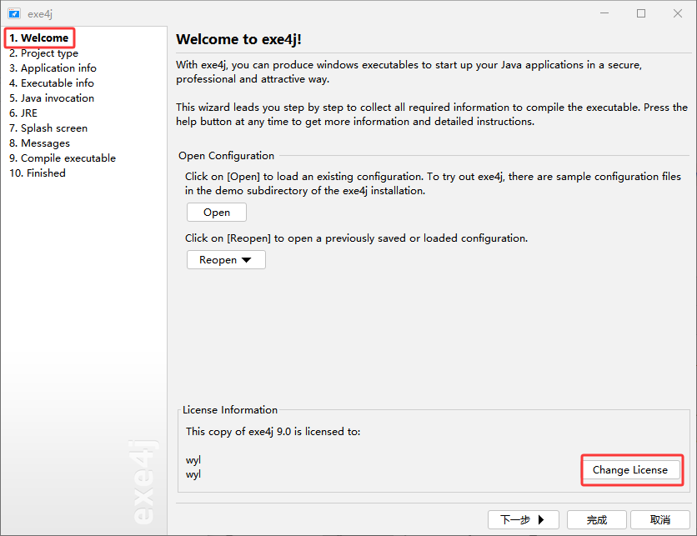Minimize the exe4j window
This screenshot has height=536, width=697.
point(604,13)
